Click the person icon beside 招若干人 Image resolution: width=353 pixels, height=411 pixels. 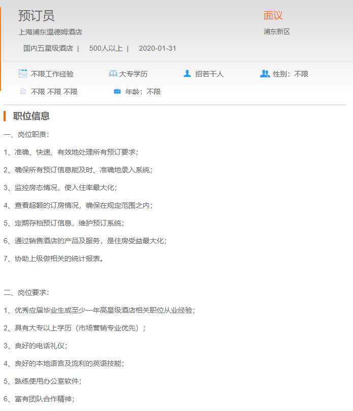click(x=187, y=73)
